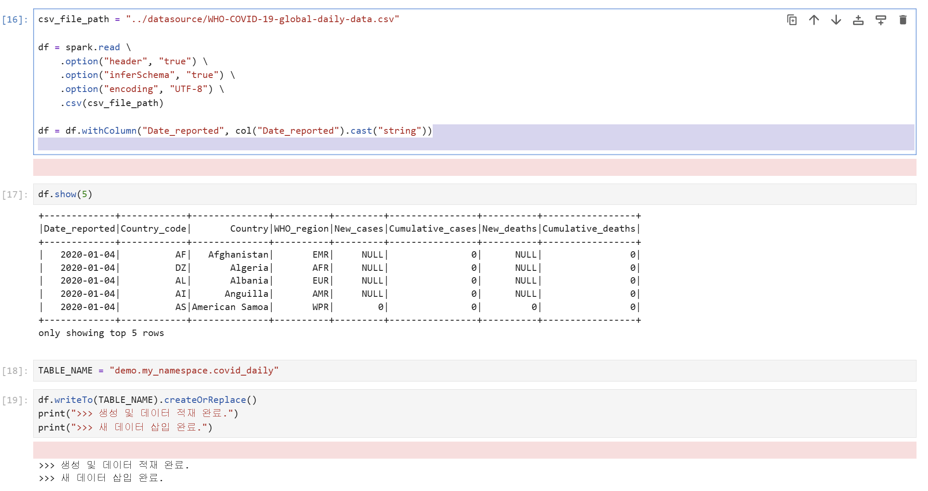Click the [19] cell prompt
The image size is (928, 491).
(x=15, y=400)
